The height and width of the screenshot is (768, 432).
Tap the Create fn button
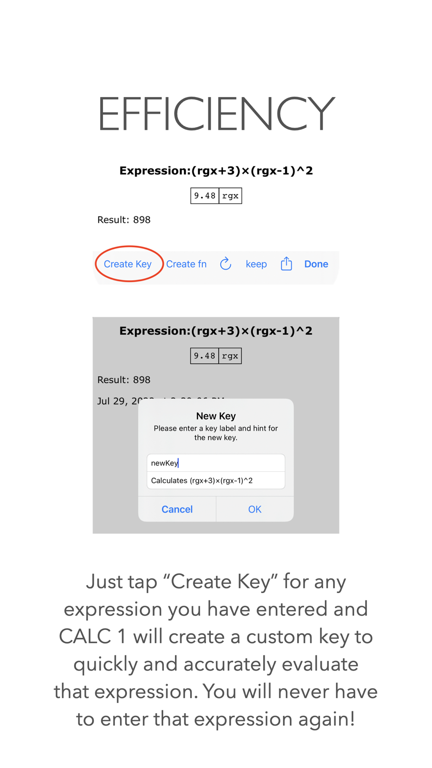click(x=186, y=264)
